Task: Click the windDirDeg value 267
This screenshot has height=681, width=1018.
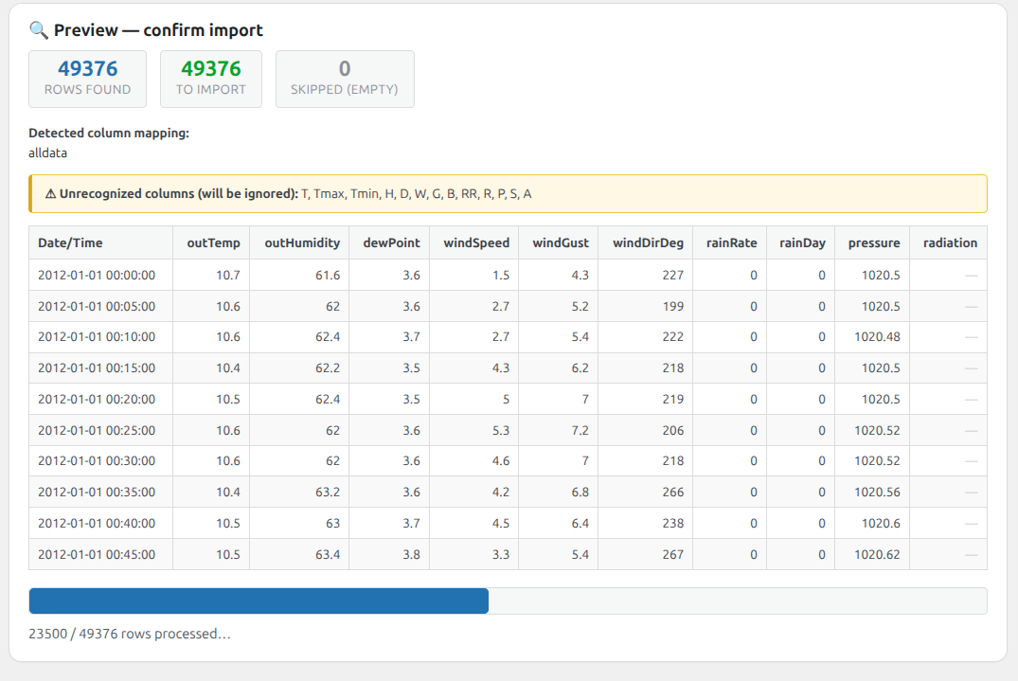Action: click(x=672, y=554)
